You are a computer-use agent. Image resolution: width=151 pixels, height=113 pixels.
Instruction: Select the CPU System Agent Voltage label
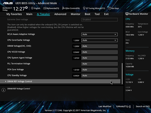(20, 58)
